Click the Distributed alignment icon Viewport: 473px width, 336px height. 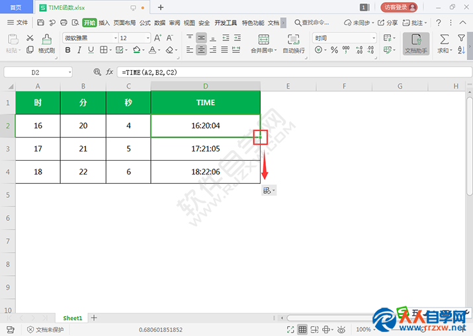tap(236, 50)
